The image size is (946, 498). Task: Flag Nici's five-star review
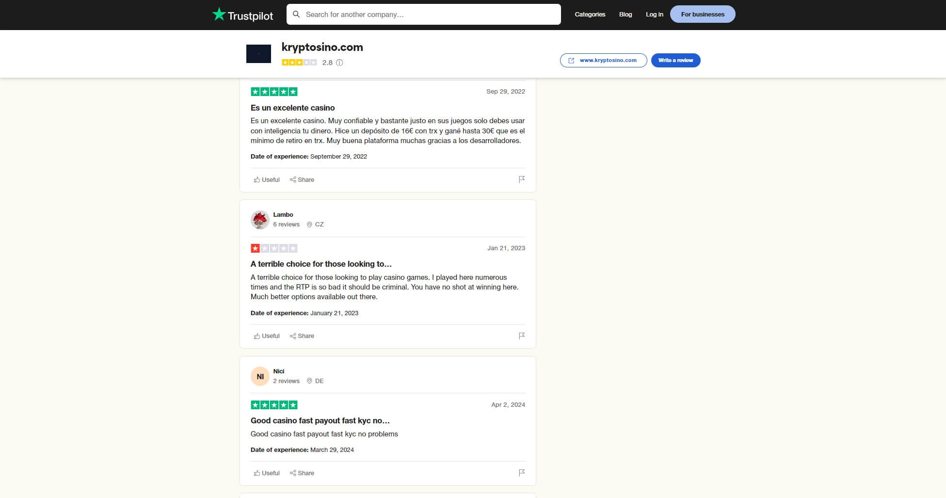[522, 473]
